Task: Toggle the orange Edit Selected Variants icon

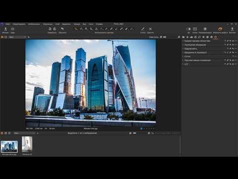Action: [x=220, y=29]
